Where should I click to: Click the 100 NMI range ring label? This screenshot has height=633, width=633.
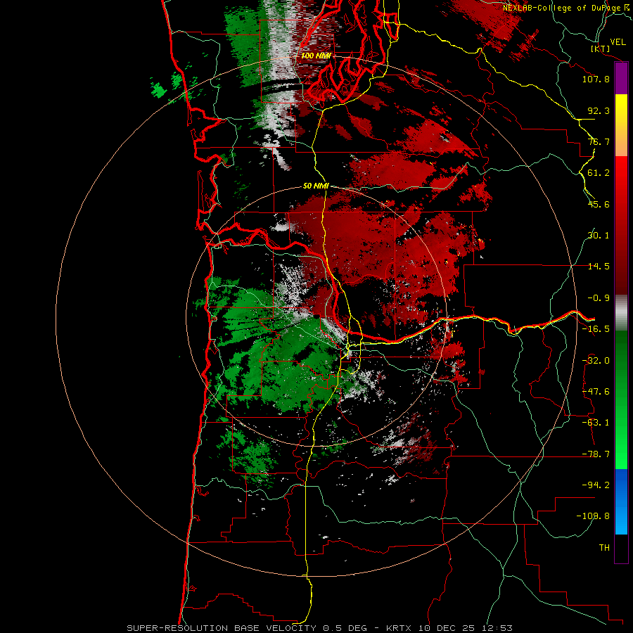316,56
